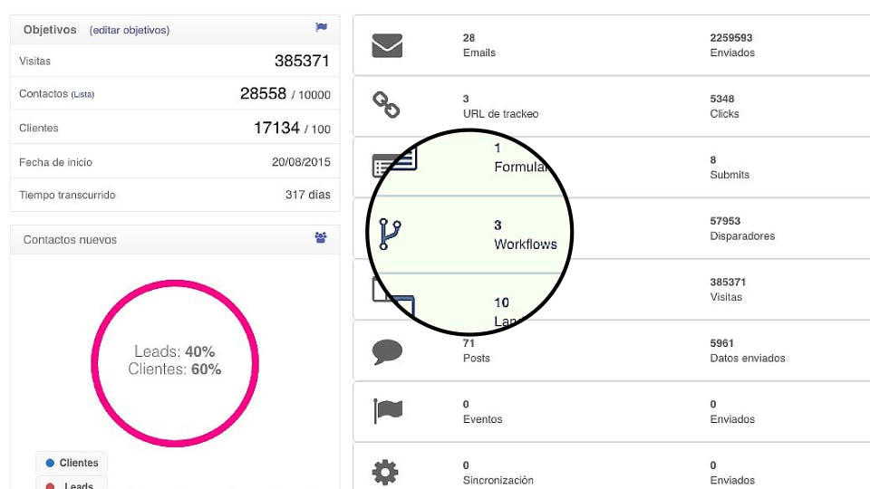The width and height of the screenshot is (870, 489).
Task: Click the 17134 clientes value
Action: [x=276, y=128]
